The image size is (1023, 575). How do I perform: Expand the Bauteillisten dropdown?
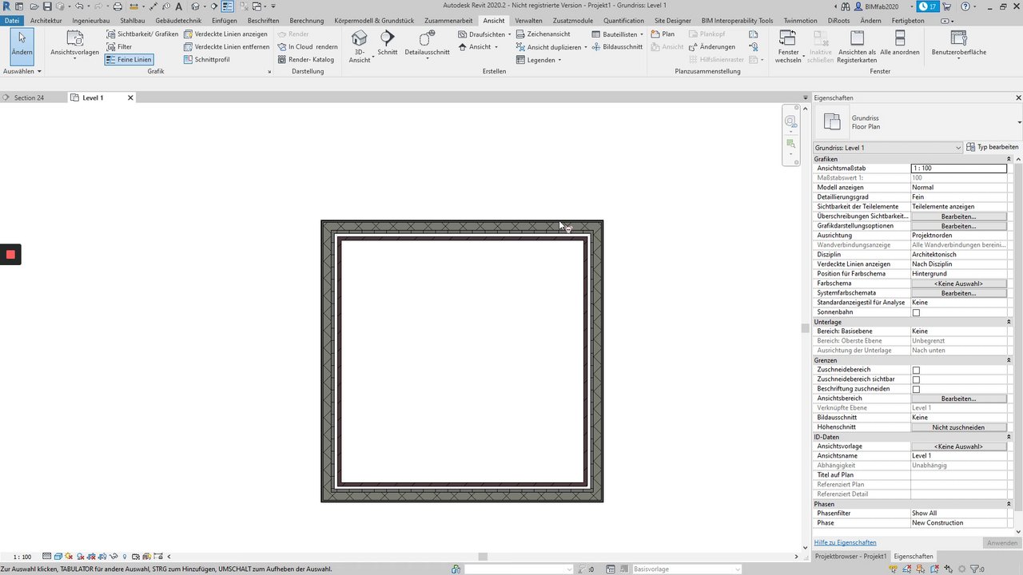pyautogui.click(x=618, y=34)
